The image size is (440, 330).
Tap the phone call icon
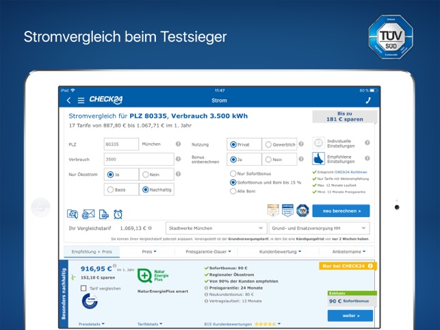pyautogui.click(x=368, y=100)
